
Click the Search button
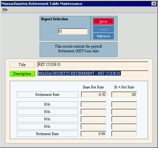[x=103, y=29]
